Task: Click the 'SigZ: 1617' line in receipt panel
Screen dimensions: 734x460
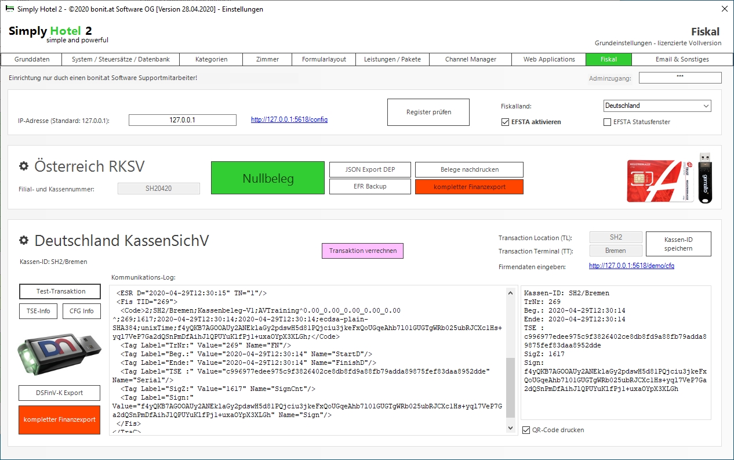Action: [x=544, y=354]
